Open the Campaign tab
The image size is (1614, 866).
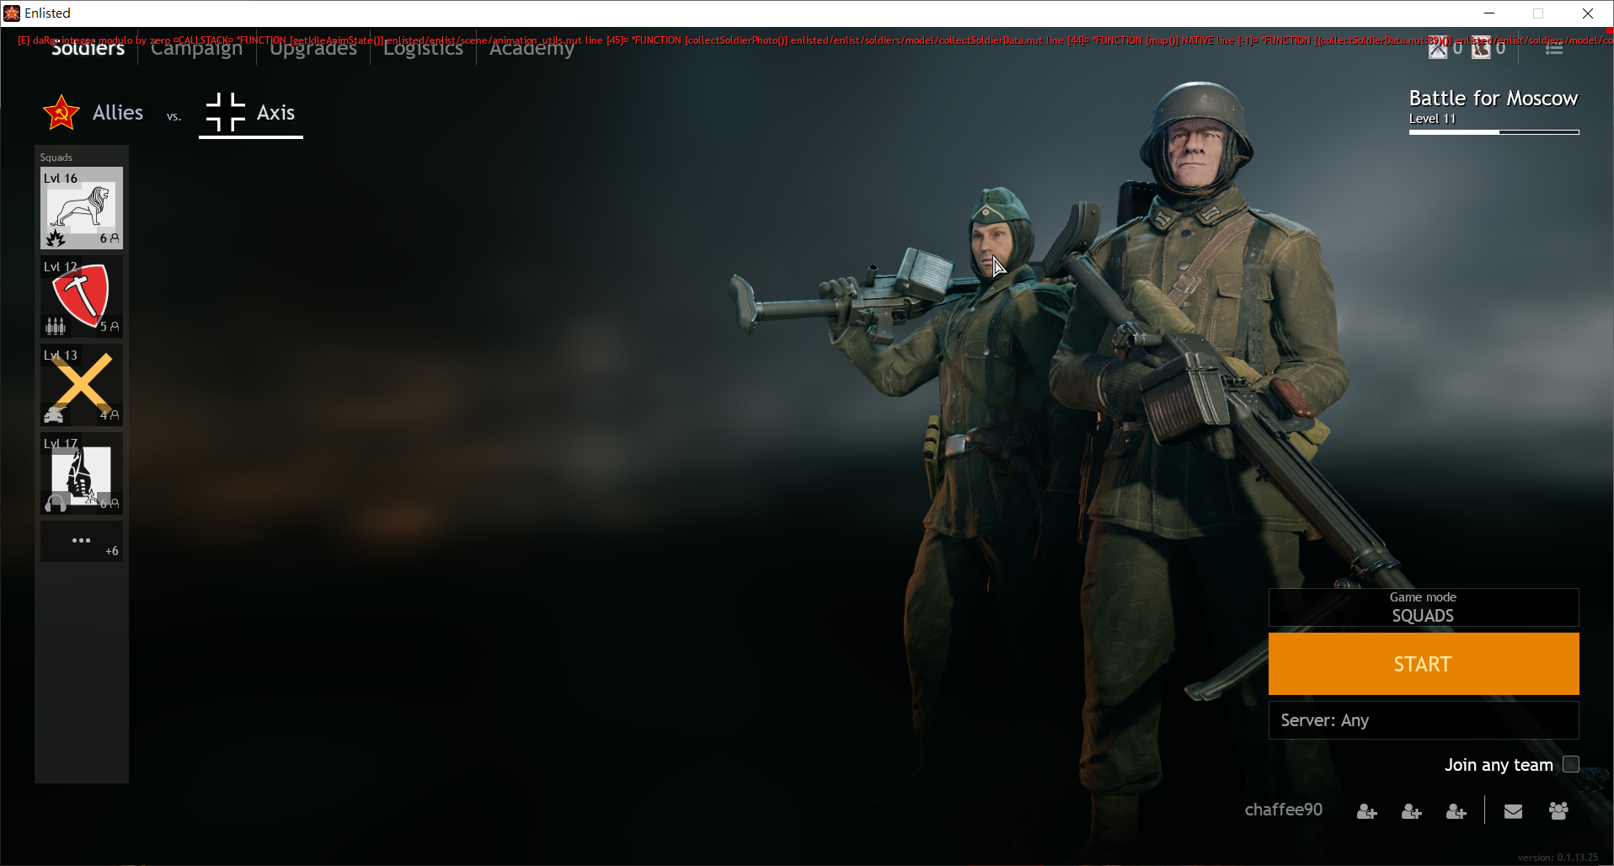tap(196, 49)
